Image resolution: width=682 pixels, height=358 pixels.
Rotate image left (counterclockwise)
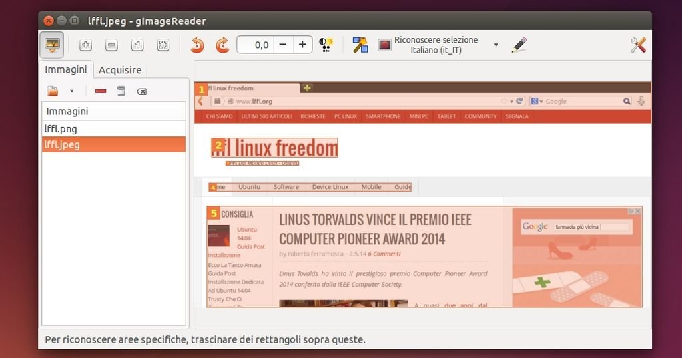pos(197,45)
